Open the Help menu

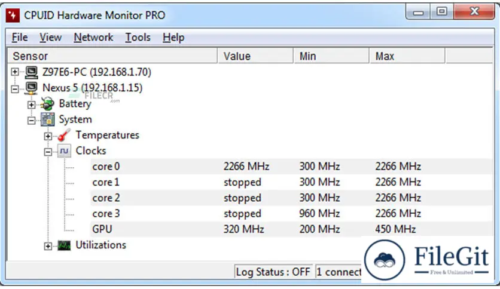point(173,38)
